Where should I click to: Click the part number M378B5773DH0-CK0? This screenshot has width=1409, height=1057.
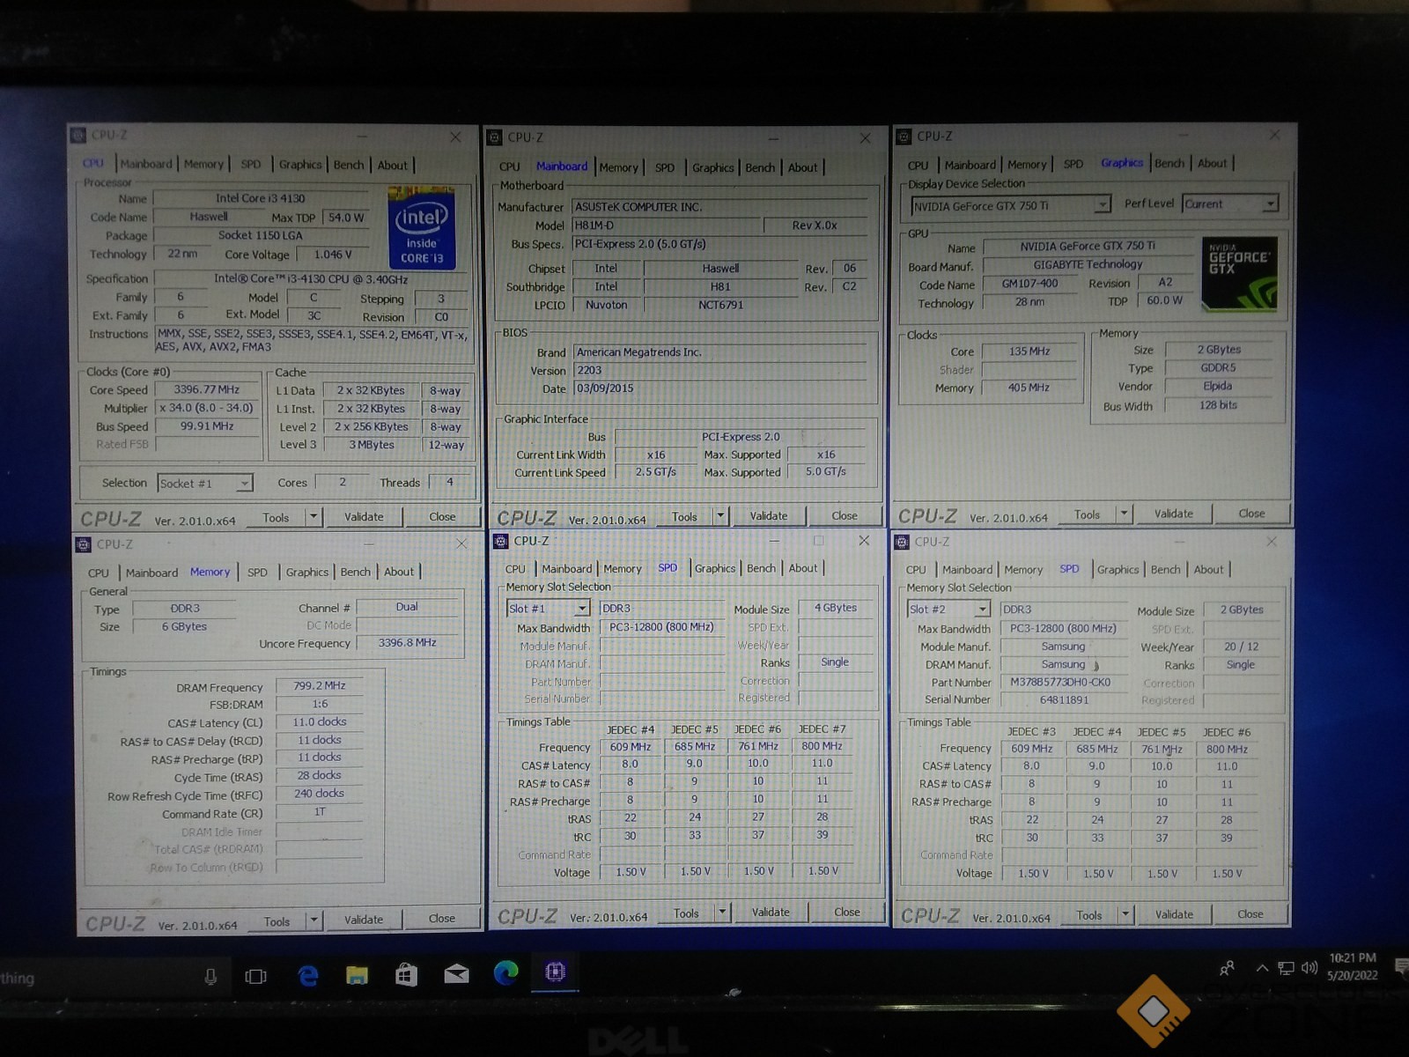(1060, 683)
